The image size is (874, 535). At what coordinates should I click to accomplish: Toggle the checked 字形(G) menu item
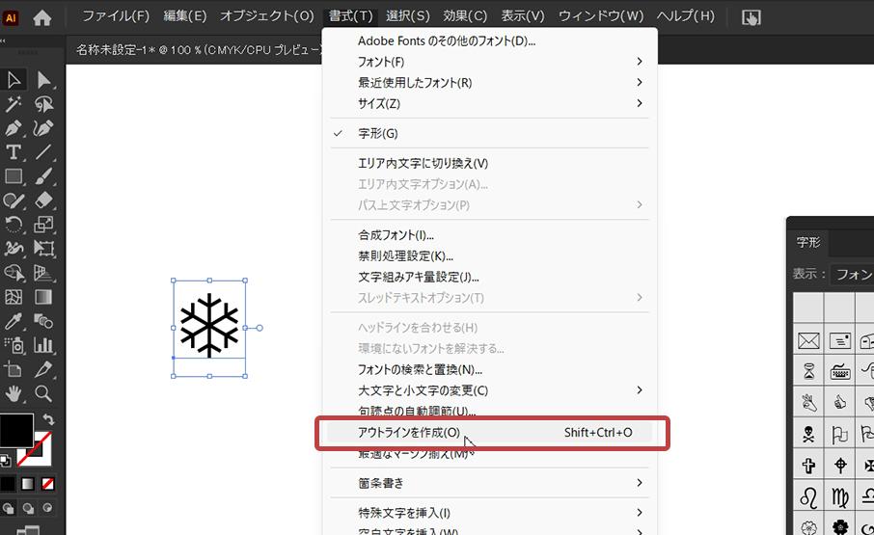(489, 134)
